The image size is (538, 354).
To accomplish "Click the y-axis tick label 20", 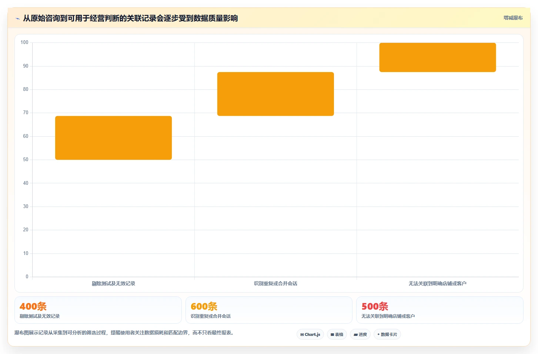I will point(26,230).
